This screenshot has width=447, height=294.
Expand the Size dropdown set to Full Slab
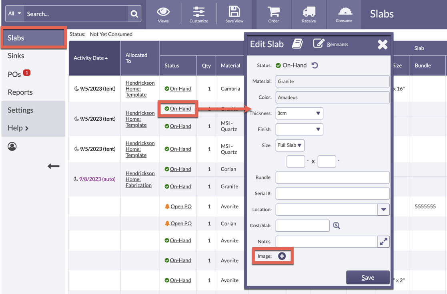point(290,145)
